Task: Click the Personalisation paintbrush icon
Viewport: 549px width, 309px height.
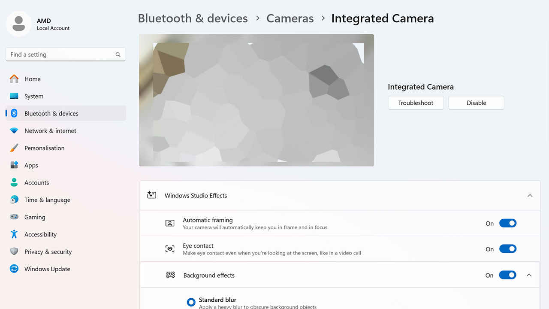Action: tap(14, 148)
